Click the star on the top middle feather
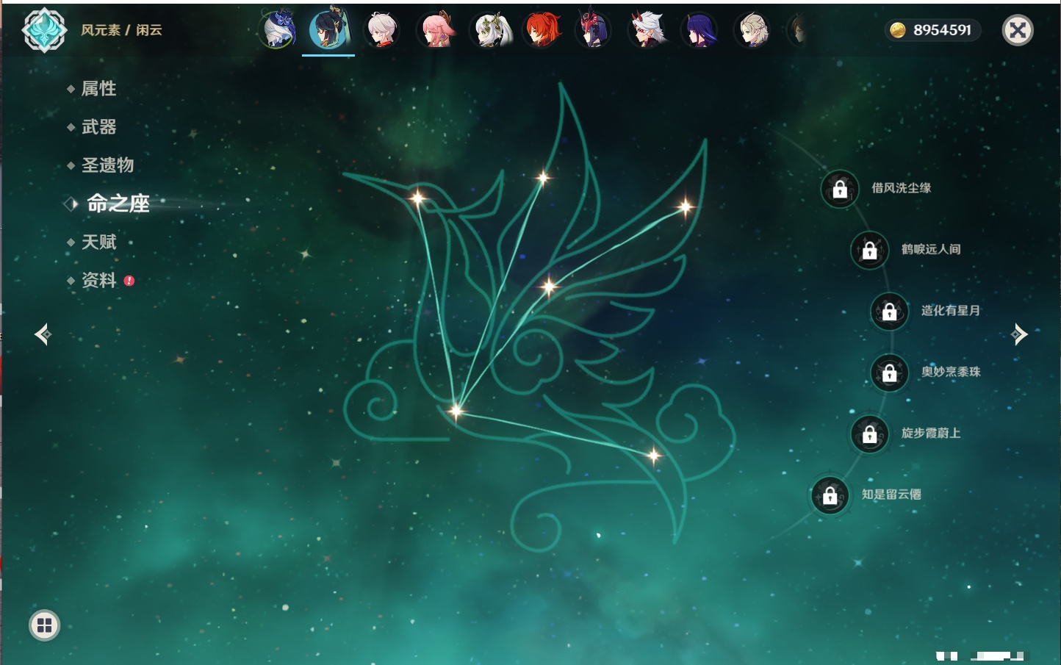1061x665 pixels. 543,177
